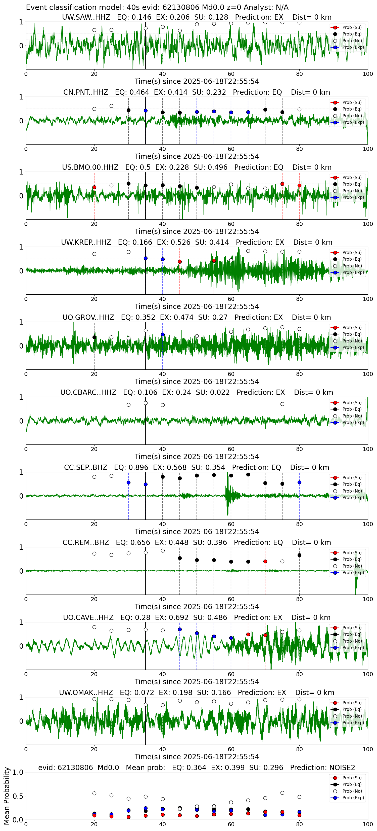The width and height of the screenshot is (377, 831).
Task: Click the blue marker at 35 s in CN.PNT panel
Action: coord(146,111)
